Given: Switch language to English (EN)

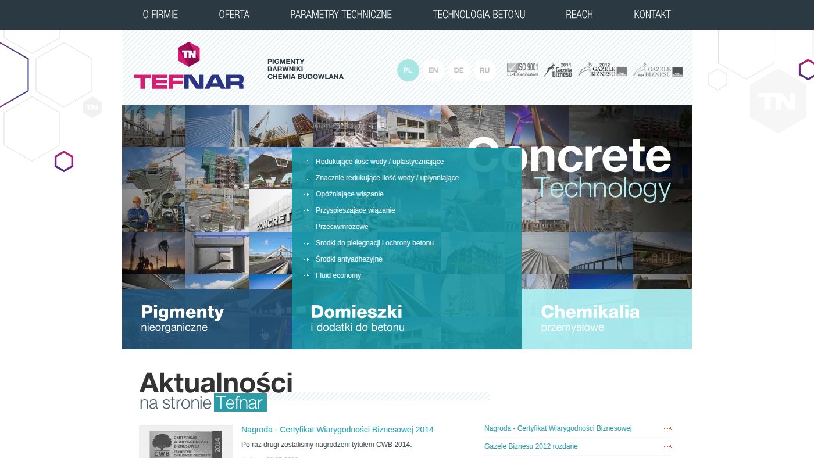Looking at the screenshot, I should [433, 70].
